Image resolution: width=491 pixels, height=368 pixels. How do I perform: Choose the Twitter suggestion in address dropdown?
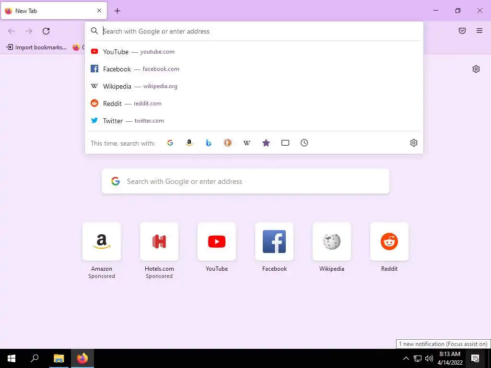(254, 120)
